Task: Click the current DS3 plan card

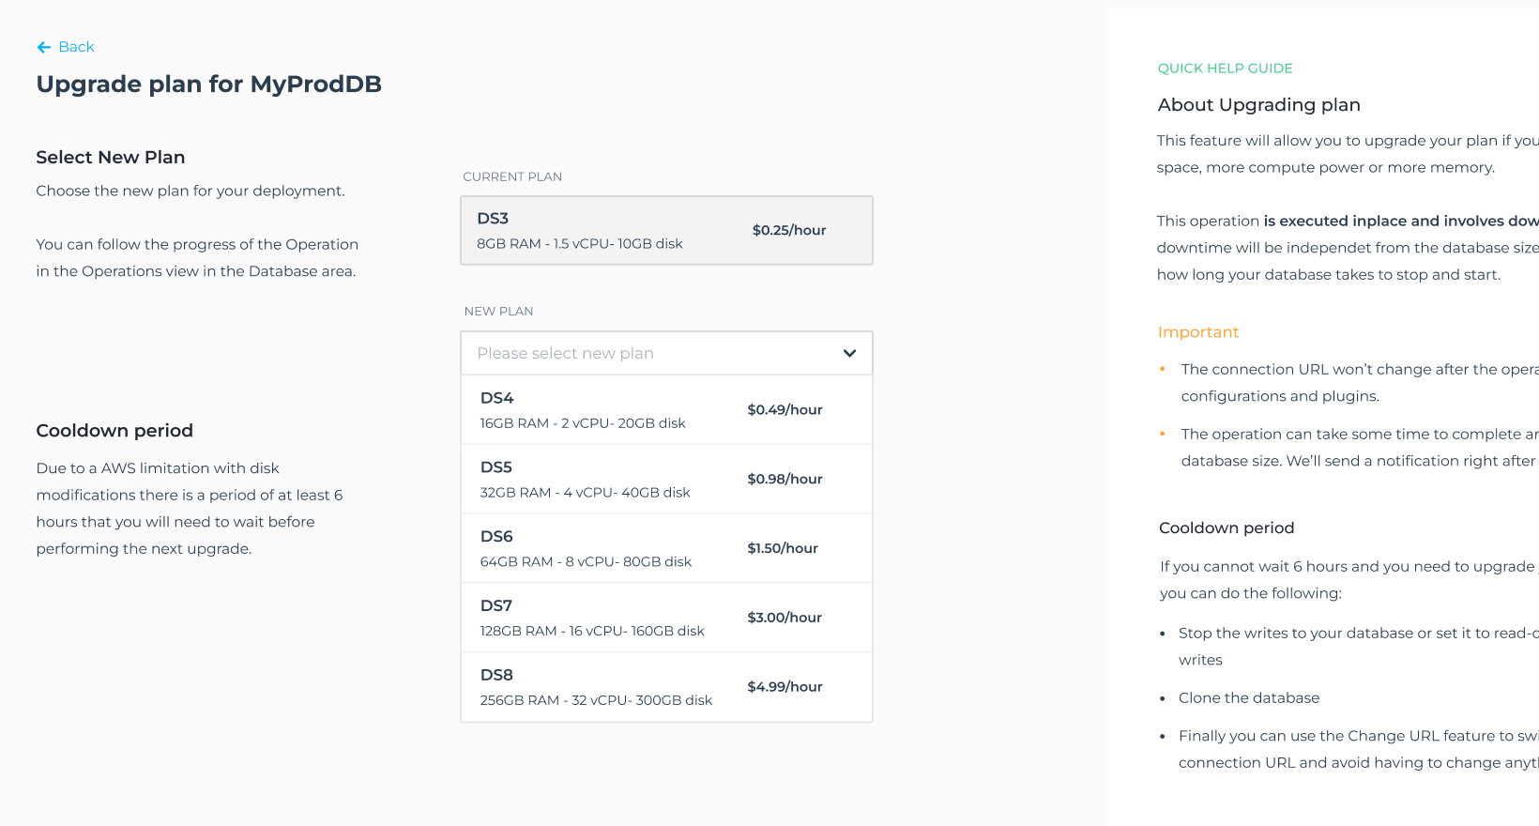Action: (x=665, y=230)
